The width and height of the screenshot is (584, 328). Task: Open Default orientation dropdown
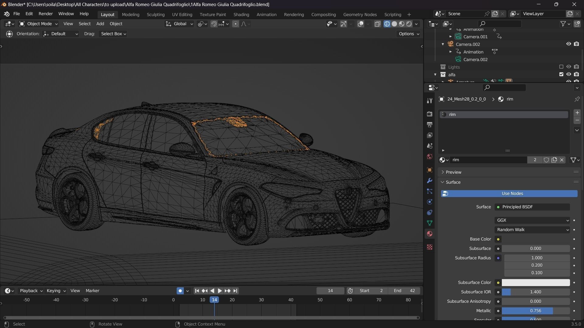(61, 34)
